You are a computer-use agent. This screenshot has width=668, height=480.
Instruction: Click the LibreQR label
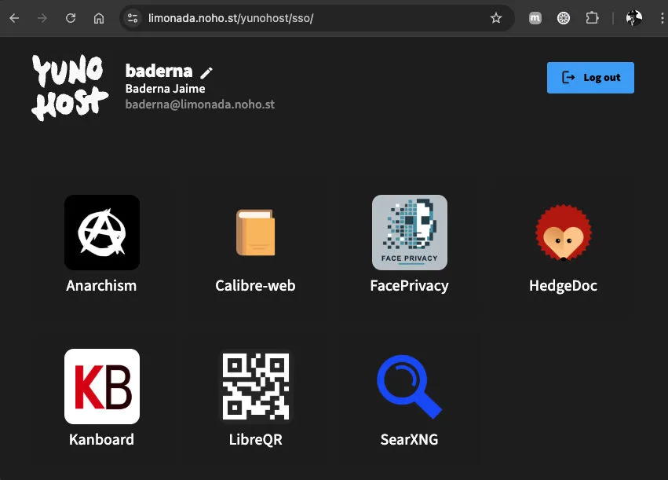click(256, 439)
